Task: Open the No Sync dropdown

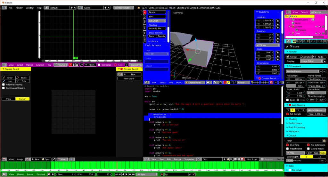Action: [147, 174]
